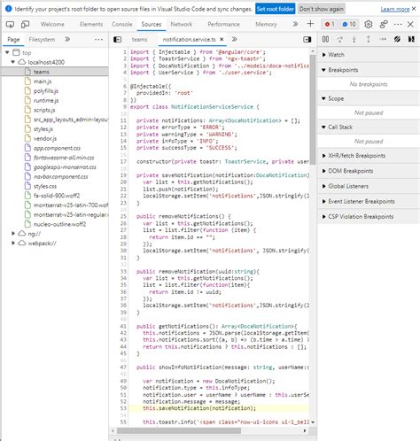
Task: Expand DOM Breakpoints section
Action: pyautogui.click(x=369, y=171)
